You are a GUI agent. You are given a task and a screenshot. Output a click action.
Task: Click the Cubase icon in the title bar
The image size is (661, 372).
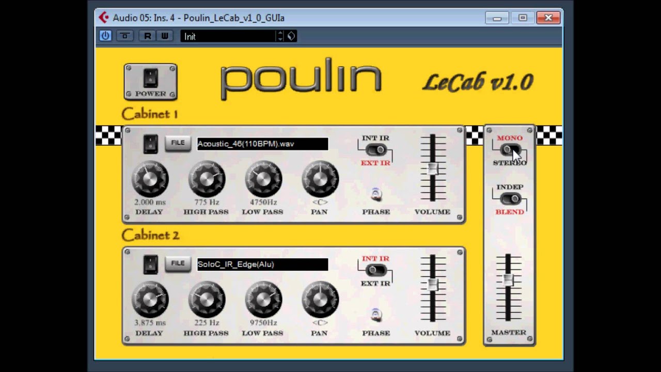click(104, 18)
